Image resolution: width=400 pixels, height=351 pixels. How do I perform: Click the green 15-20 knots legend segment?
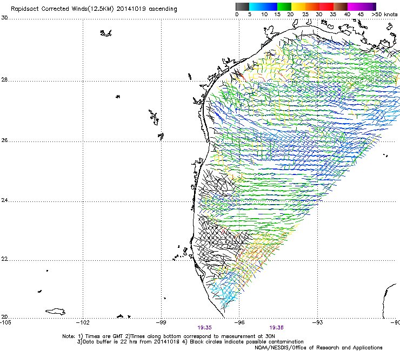284,6
